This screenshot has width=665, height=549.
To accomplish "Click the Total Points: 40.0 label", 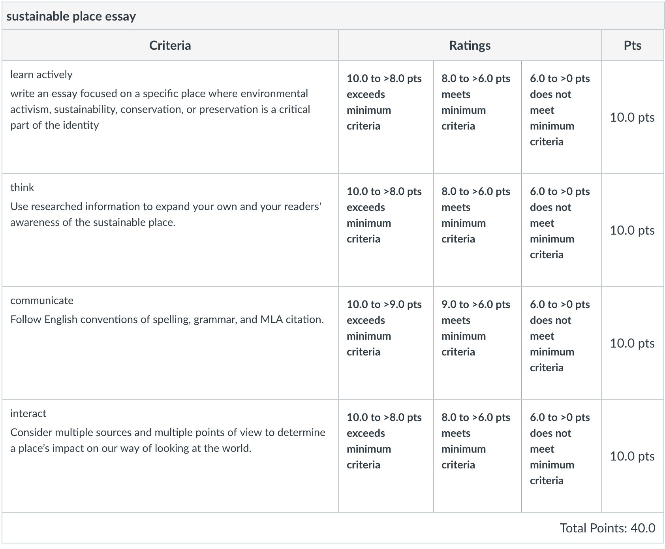I will point(607,528).
